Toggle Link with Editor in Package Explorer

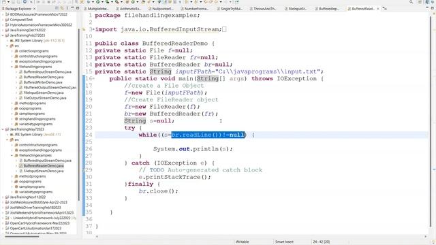(x=62, y=9)
